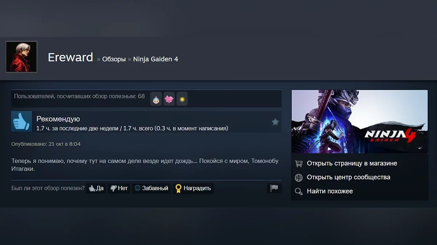Viewport: 437px width, 245px height.
Task: Click the blue thumbs-up recommendation icon
Action: 21,121
